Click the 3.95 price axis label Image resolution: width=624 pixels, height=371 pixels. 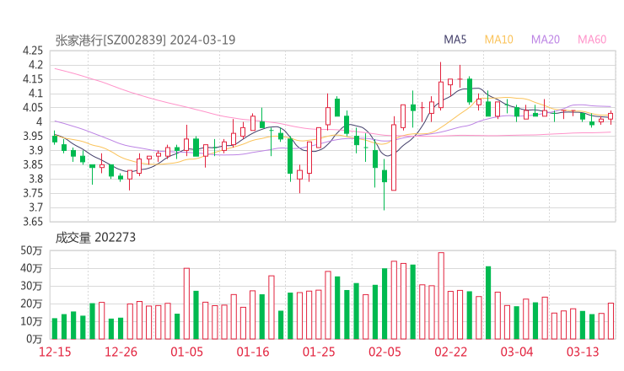pyautogui.click(x=33, y=136)
